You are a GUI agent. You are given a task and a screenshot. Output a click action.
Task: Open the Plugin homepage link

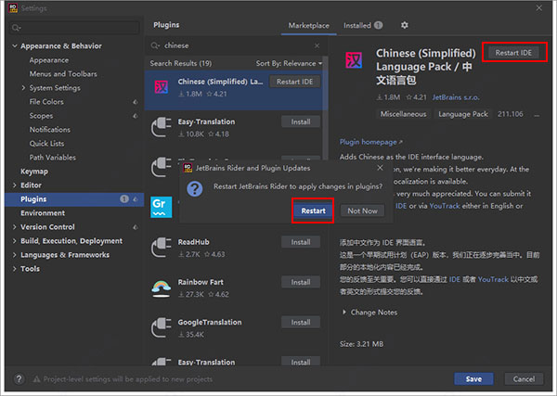click(x=370, y=142)
